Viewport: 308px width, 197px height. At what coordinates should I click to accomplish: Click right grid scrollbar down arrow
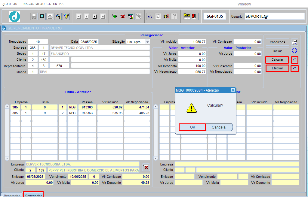[156, 158]
